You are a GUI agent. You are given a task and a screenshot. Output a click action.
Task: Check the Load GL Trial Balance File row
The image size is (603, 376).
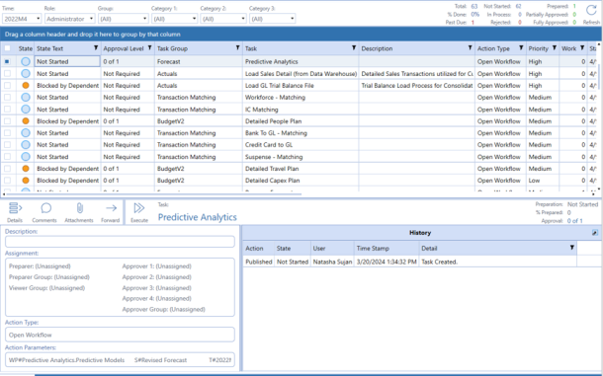(x=7, y=85)
